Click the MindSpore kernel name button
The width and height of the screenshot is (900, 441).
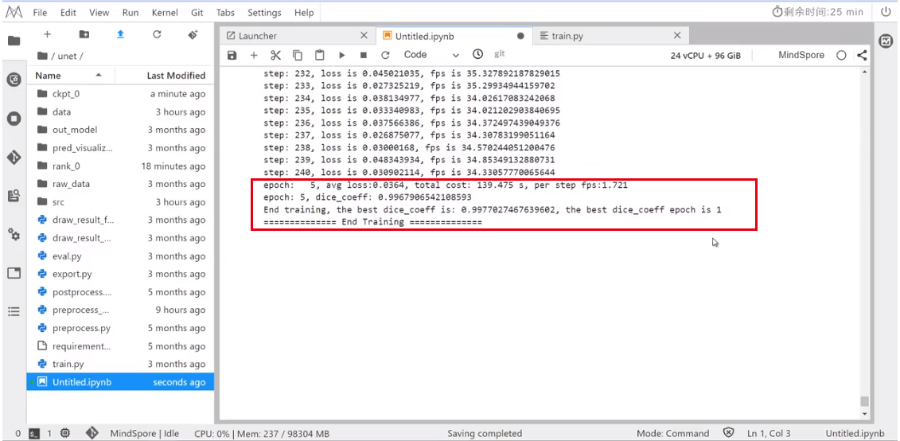pyautogui.click(x=801, y=55)
